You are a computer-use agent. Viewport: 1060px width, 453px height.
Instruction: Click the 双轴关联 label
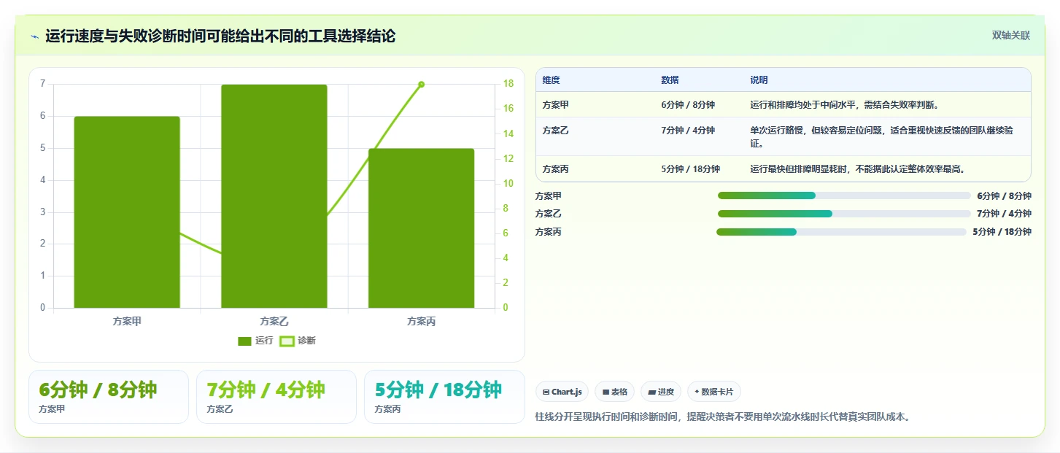pyautogui.click(x=1010, y=36)
